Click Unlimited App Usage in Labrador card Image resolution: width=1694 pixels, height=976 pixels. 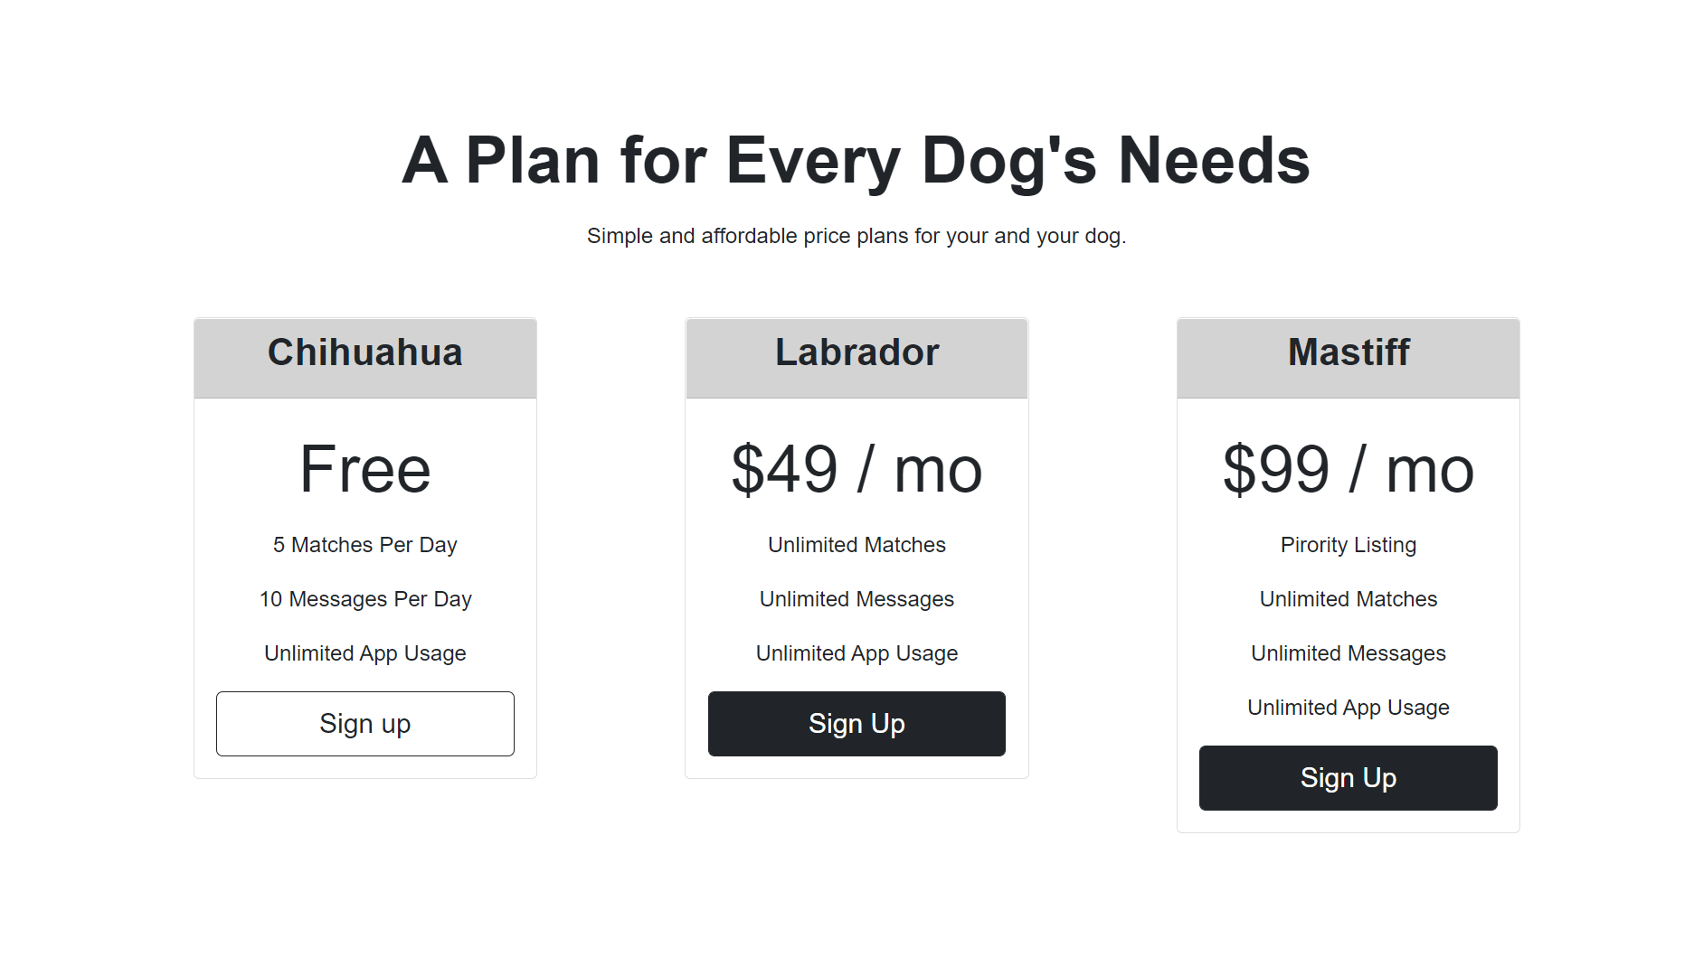pyautogui.click(x=856, y=653)
